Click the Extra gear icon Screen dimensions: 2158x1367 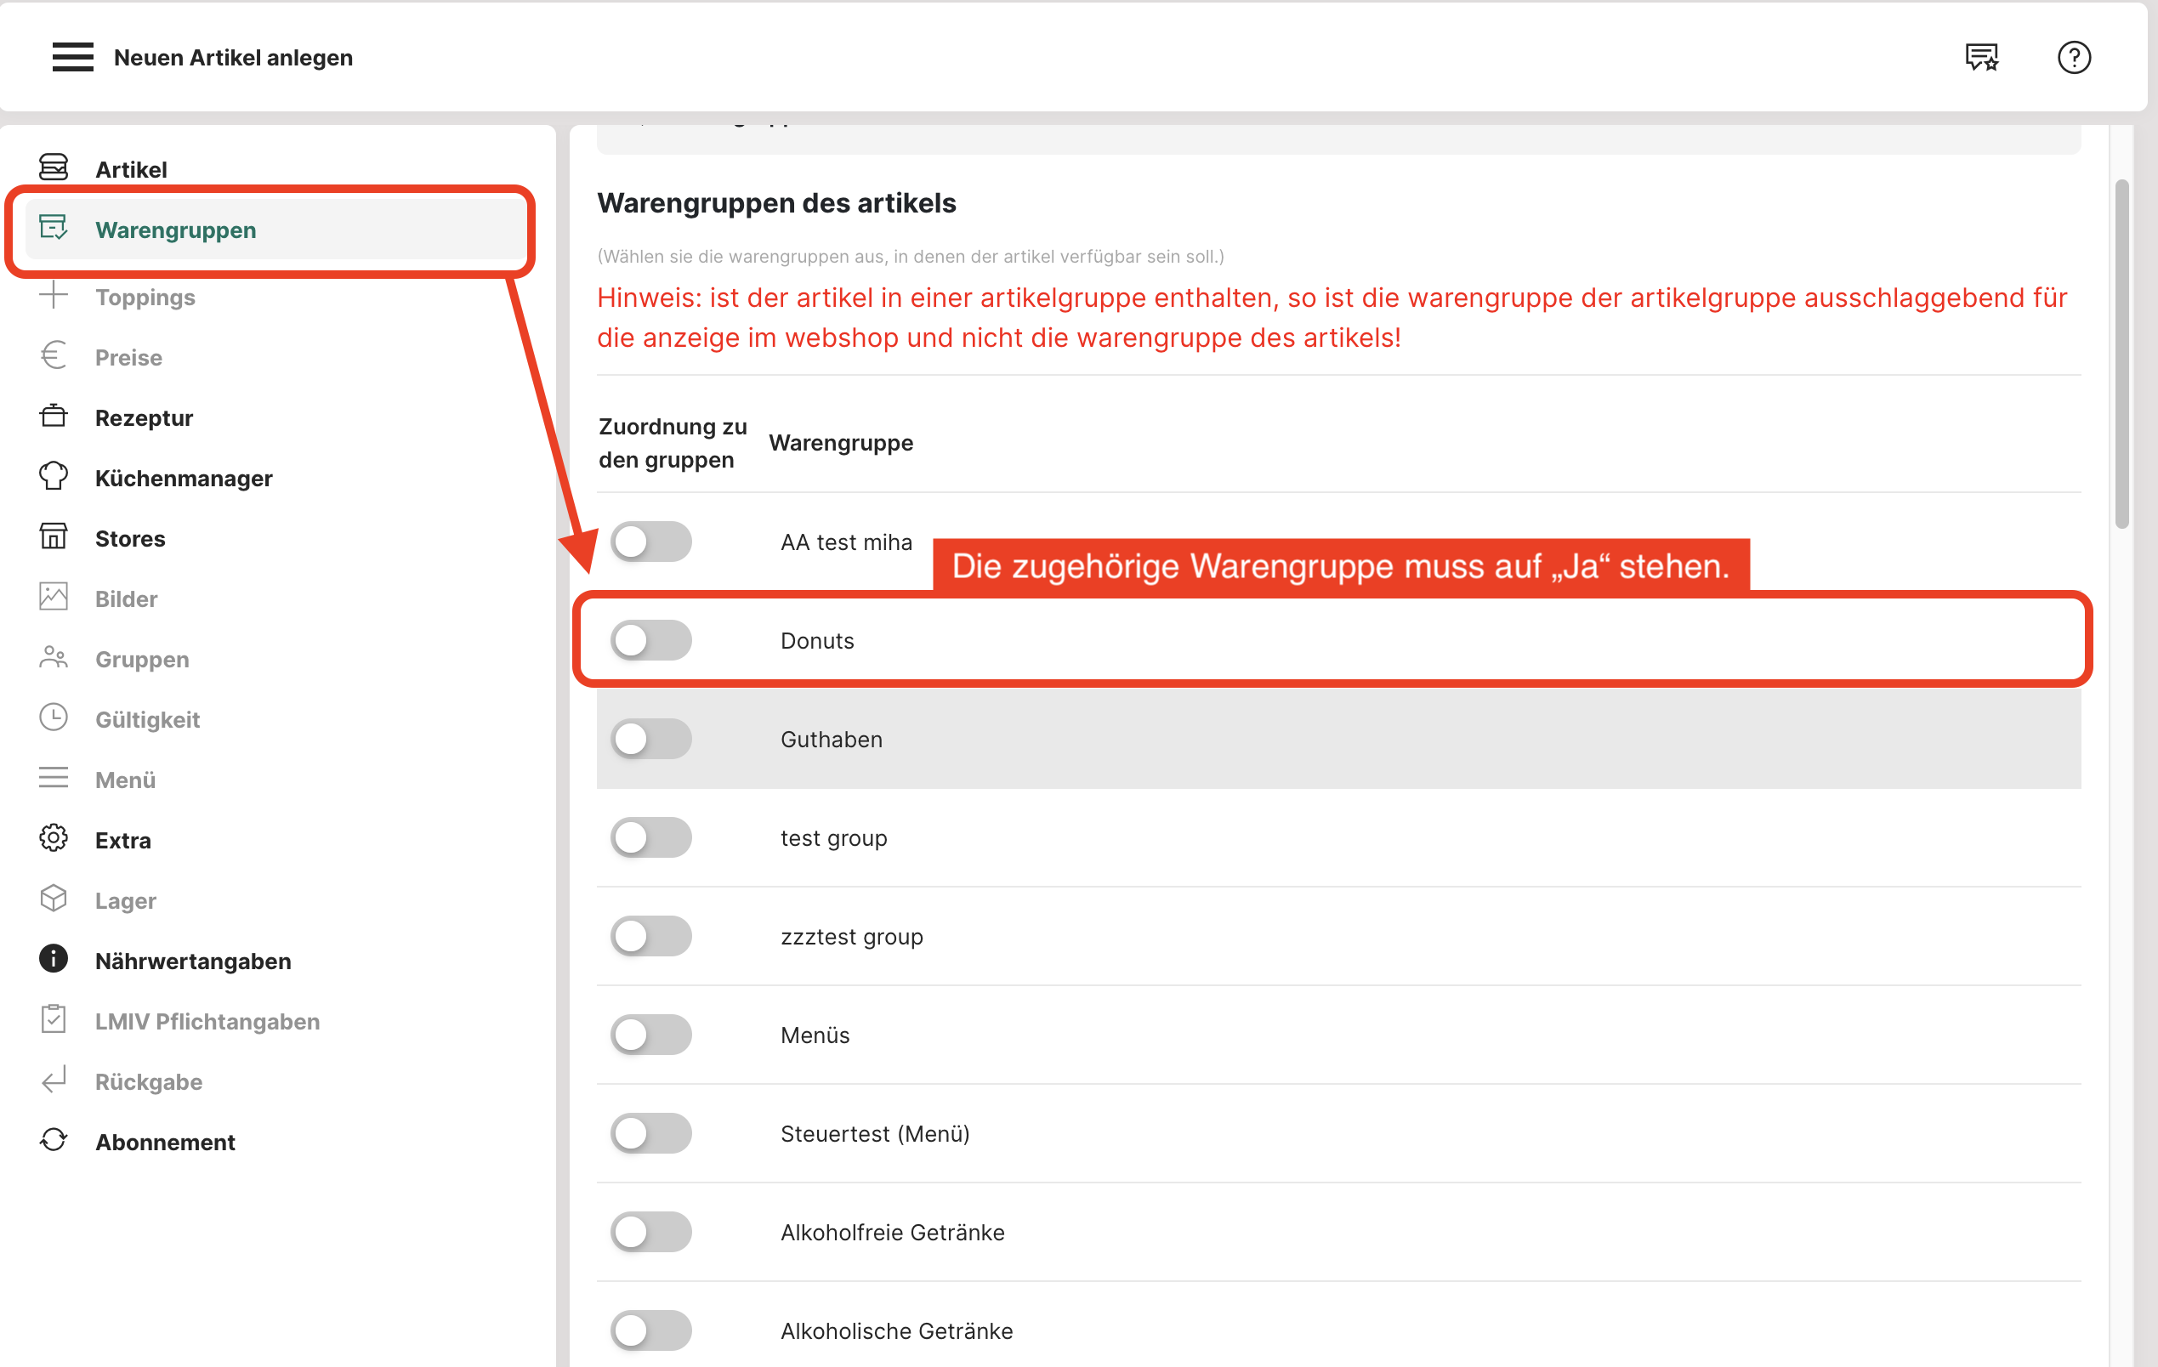click(x=54, y=838)
